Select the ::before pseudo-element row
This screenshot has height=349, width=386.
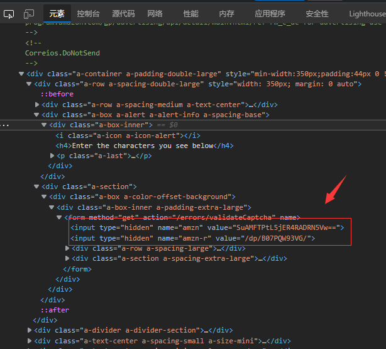[57, 94]
